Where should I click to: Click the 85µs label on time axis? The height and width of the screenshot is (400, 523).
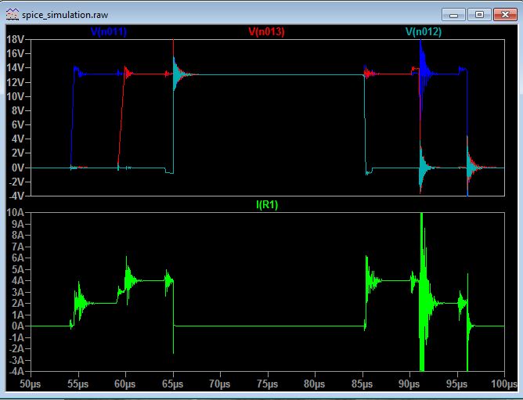pos(362,384)
